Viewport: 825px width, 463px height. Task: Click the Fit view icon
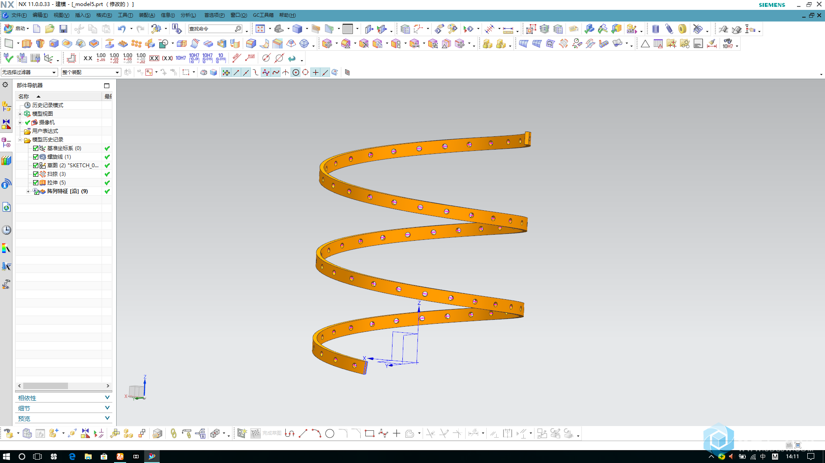(x=260, y=29)
